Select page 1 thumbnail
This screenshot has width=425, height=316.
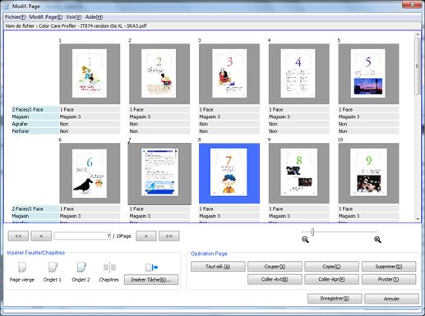tap(90, 74)
